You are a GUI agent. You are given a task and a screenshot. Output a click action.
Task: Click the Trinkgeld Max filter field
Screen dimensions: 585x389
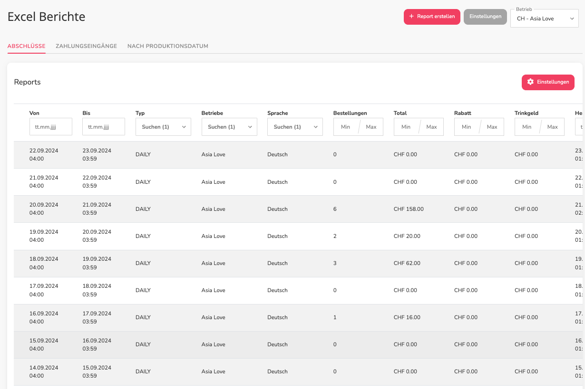pos(552,127)
